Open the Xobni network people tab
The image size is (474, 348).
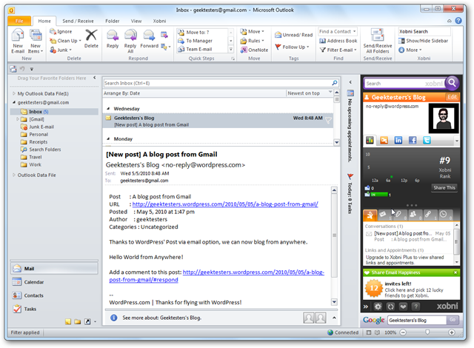(415, 215)
